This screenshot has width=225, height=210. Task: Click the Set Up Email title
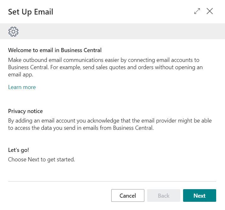(x=31, y=12)
